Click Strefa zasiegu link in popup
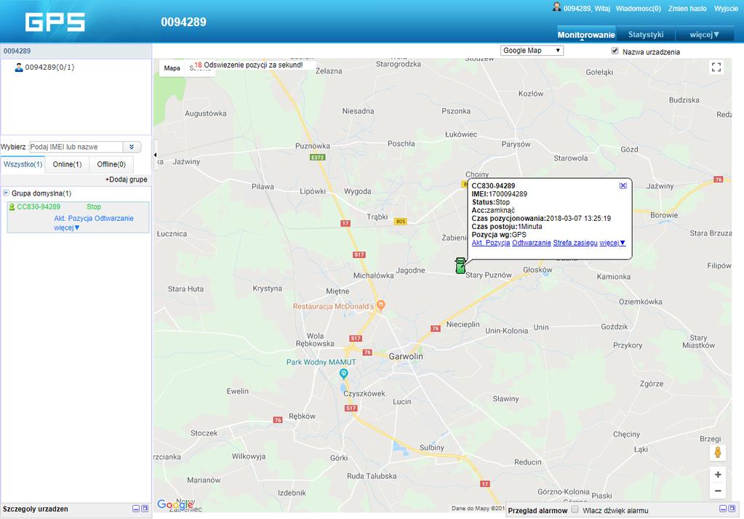744x519 pixels. pos(575,243)
